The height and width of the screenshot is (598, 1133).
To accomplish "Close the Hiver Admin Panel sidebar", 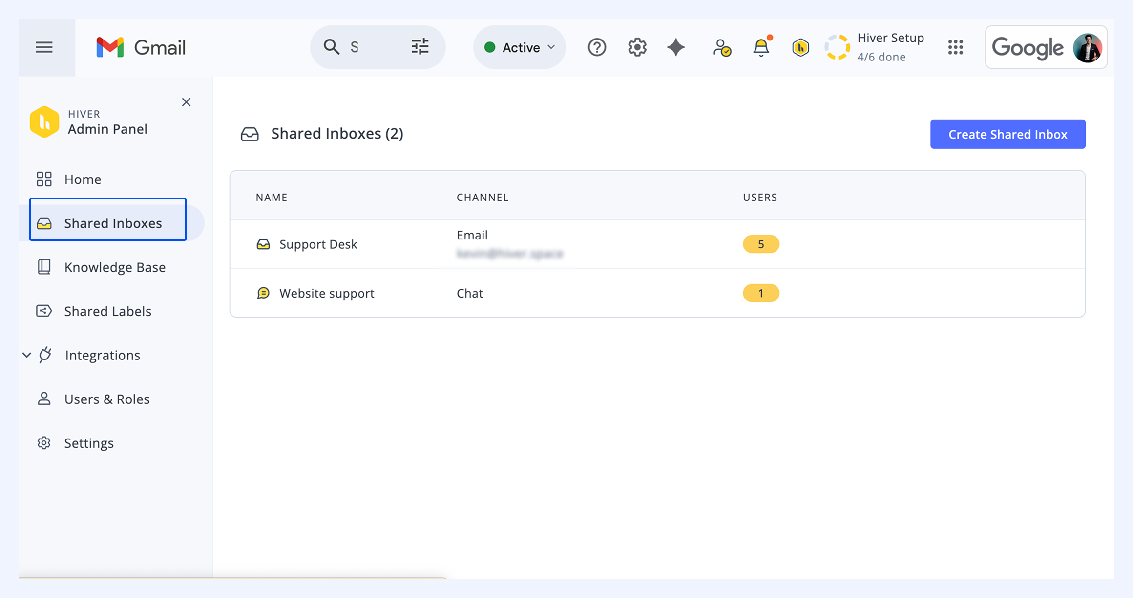I will [186, 102].
